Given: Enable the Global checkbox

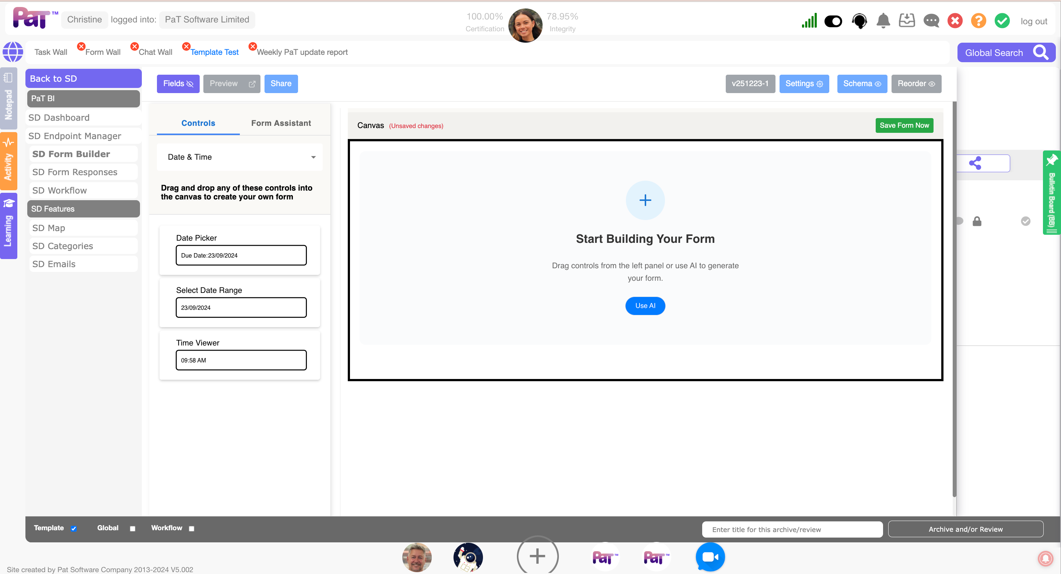Looking at the screenshot, I should [x=133, y=528].
